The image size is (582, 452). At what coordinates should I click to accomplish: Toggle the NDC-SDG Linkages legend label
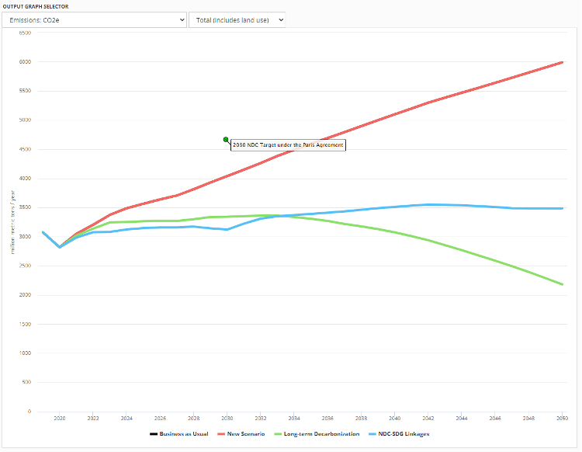[x=404, y=433]
